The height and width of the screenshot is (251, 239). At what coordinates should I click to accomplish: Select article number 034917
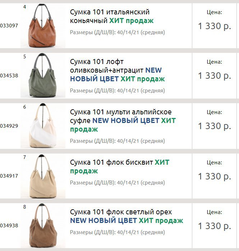coord(9,176)
